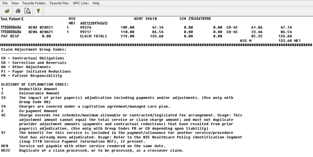The width and height of the screenshot is (313, 157).
Task: Click the MBI value ABC12389745613
Action: point(94,23)
